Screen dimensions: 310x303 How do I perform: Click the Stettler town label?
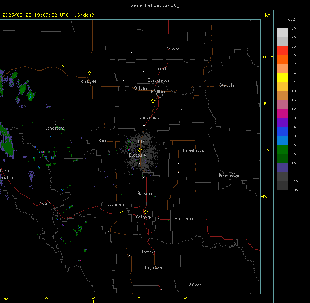[x=228, y=85]
